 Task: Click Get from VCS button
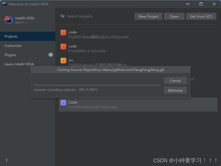click(201, 16)
